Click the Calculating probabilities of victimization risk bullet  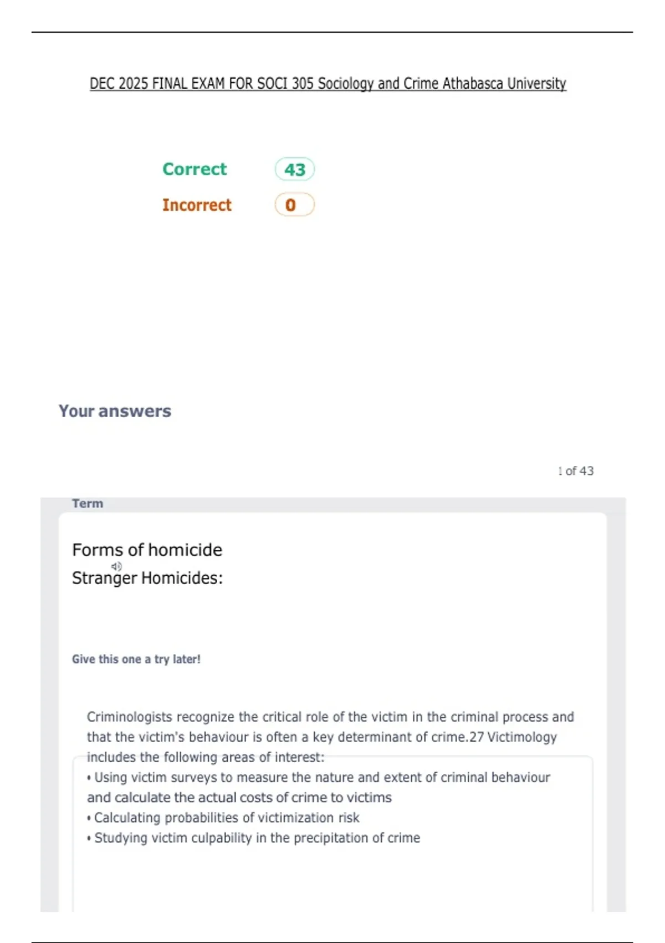click(x=223, y=818)
